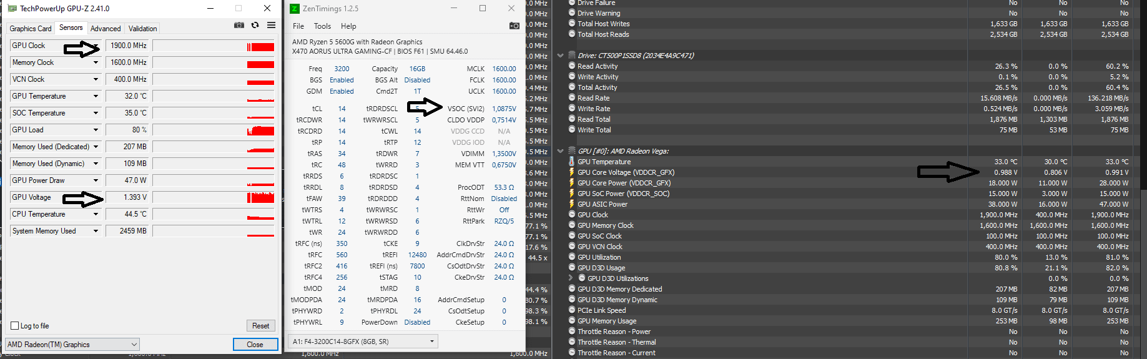
Task: Expand the GPU D3D Utilizations sub-group
Action: pyautogui.click(x=571, y=278)
